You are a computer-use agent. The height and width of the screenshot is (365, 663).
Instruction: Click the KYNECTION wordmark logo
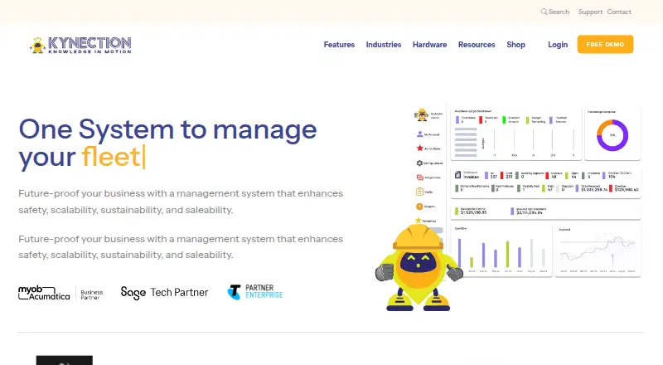90,45
